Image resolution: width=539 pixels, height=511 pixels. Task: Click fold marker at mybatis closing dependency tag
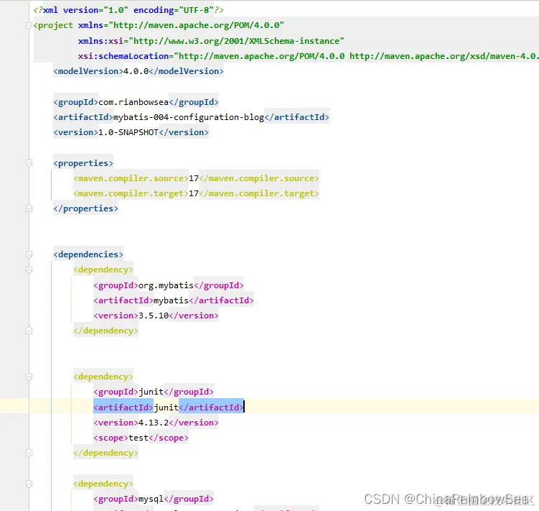click(29, 331)
